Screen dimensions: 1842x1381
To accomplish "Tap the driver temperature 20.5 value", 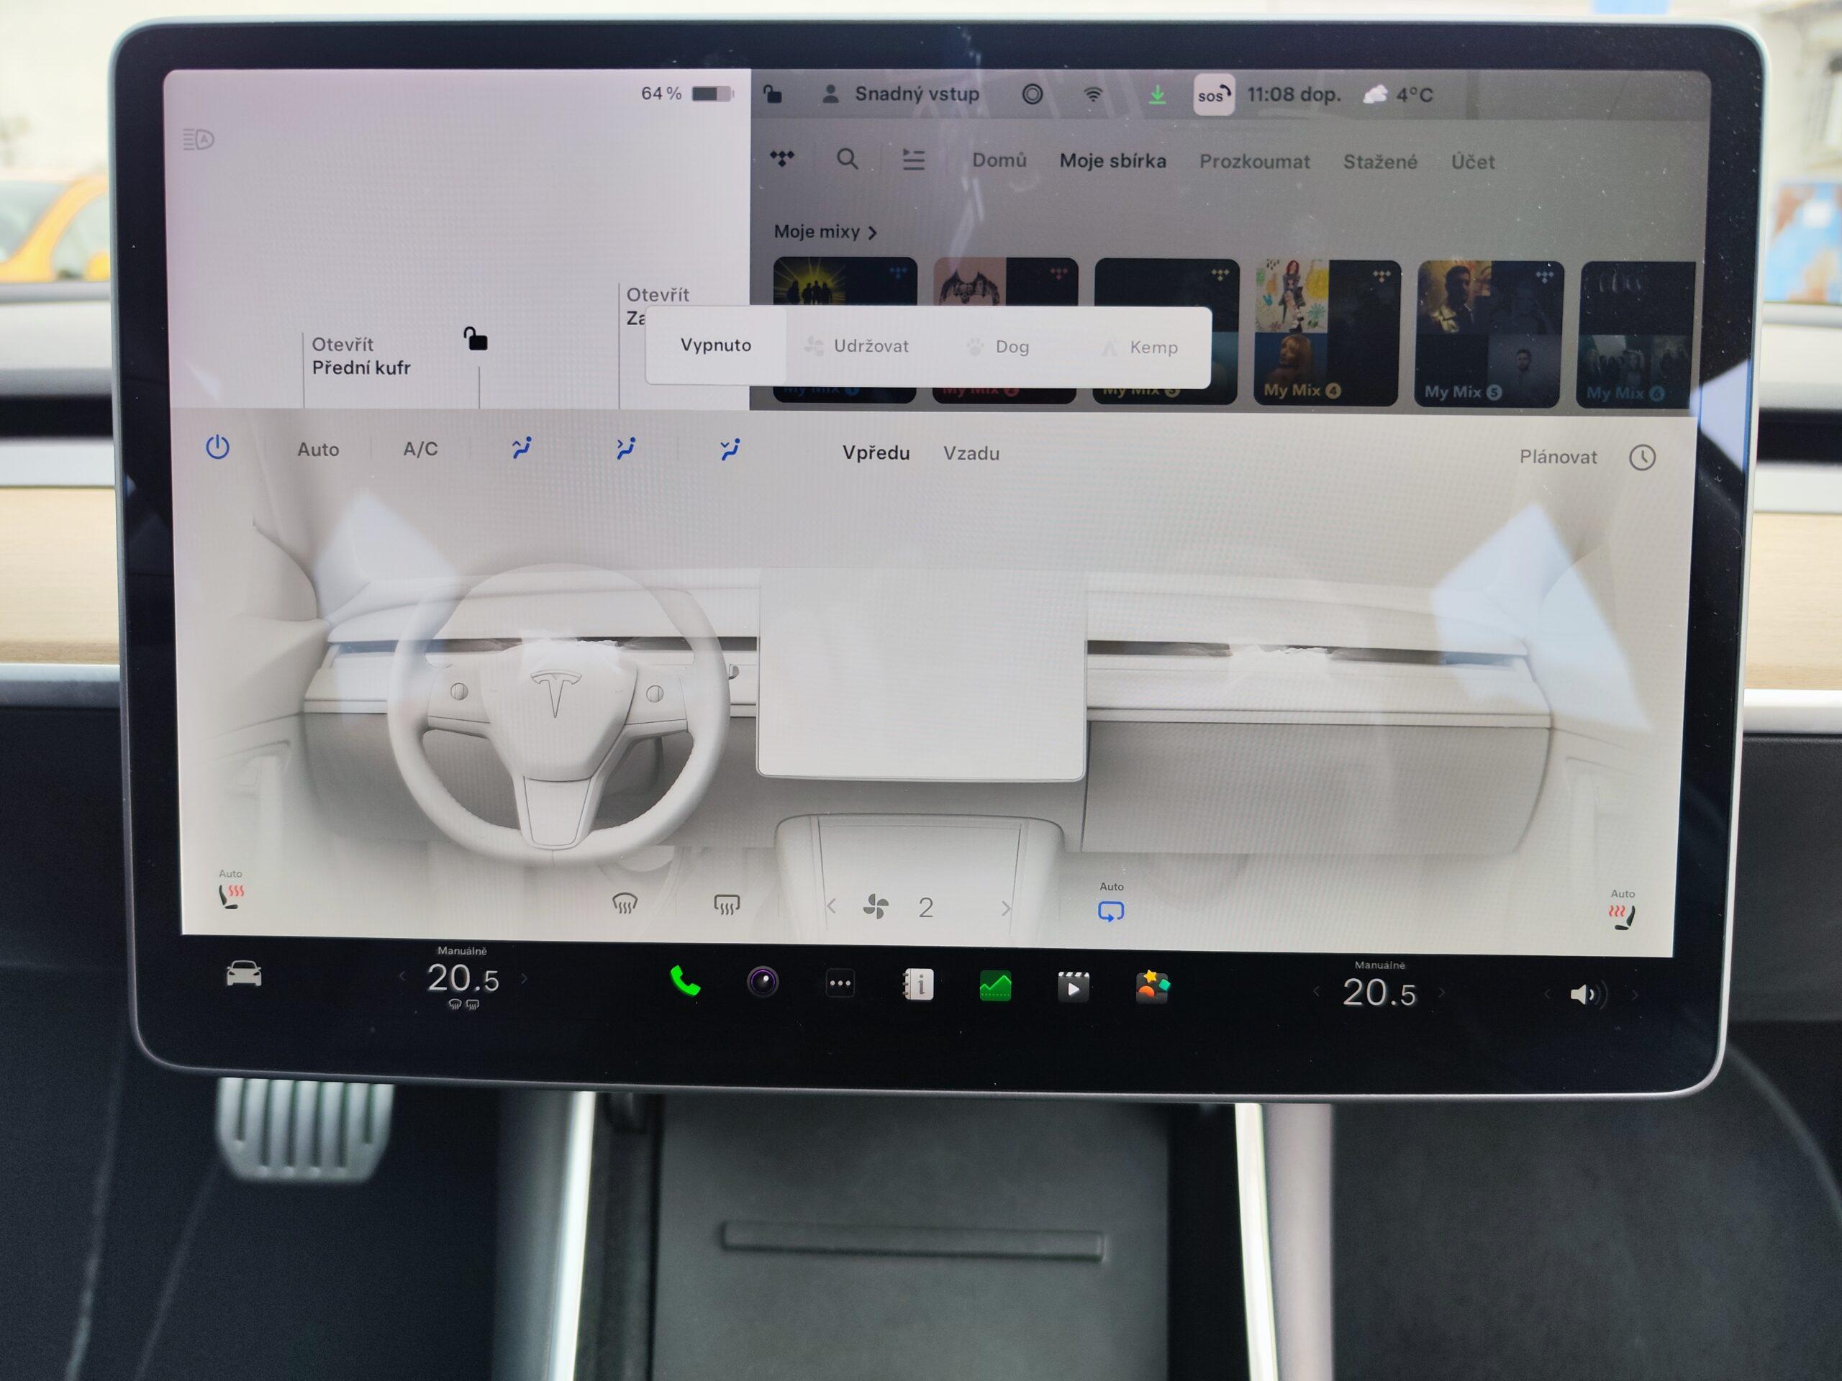I will coord(463,979).
